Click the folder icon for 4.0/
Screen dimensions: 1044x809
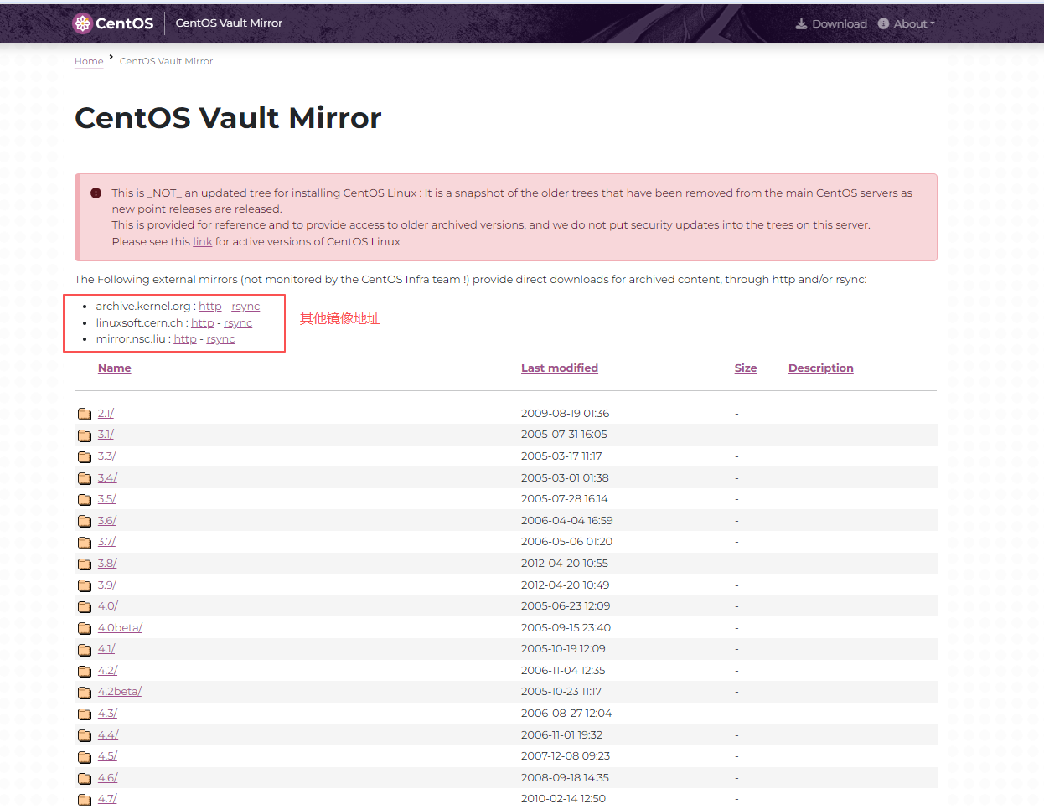point(85,606)
